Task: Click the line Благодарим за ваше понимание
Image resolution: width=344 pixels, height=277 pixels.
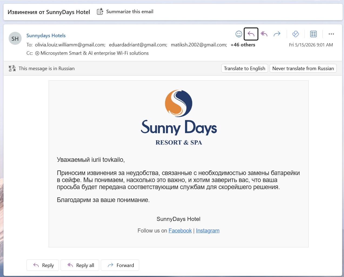Action: tap(103, 200)
